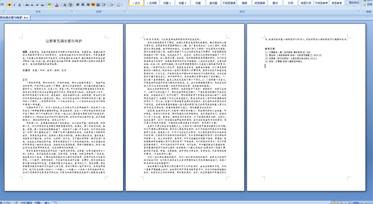Align text to the right

coord(88,5)
